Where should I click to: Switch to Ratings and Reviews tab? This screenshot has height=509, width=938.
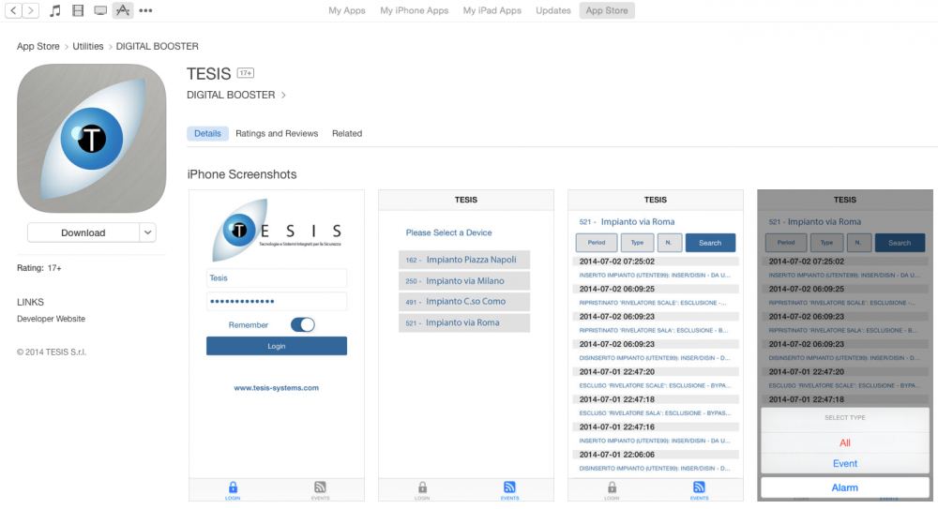click(277, 133)
